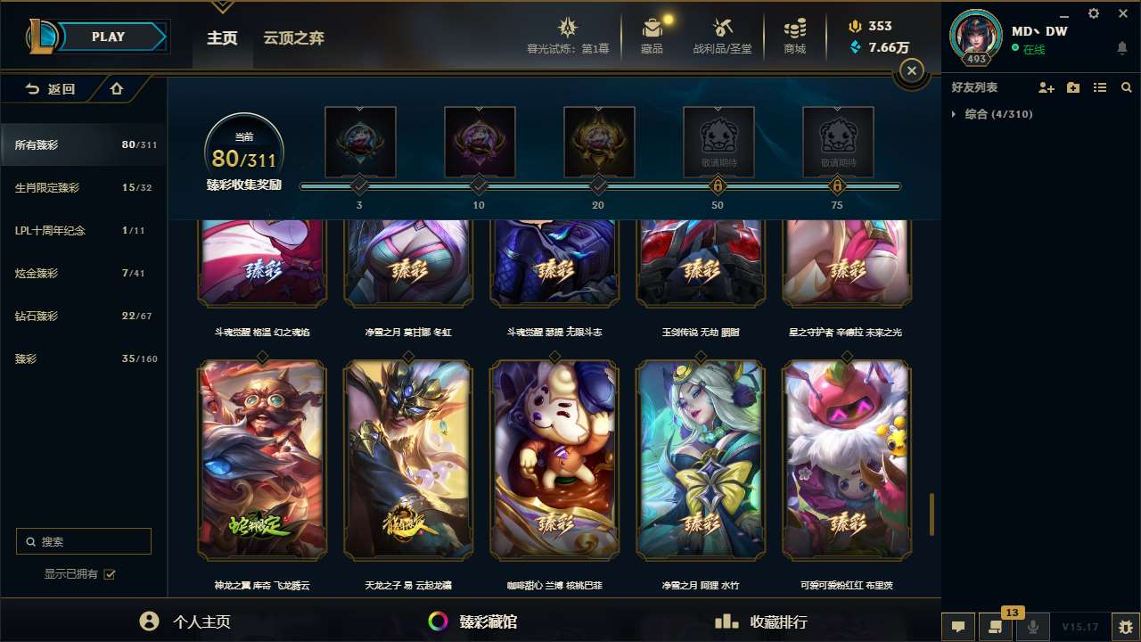Click the PLAY button

[110, 37]
